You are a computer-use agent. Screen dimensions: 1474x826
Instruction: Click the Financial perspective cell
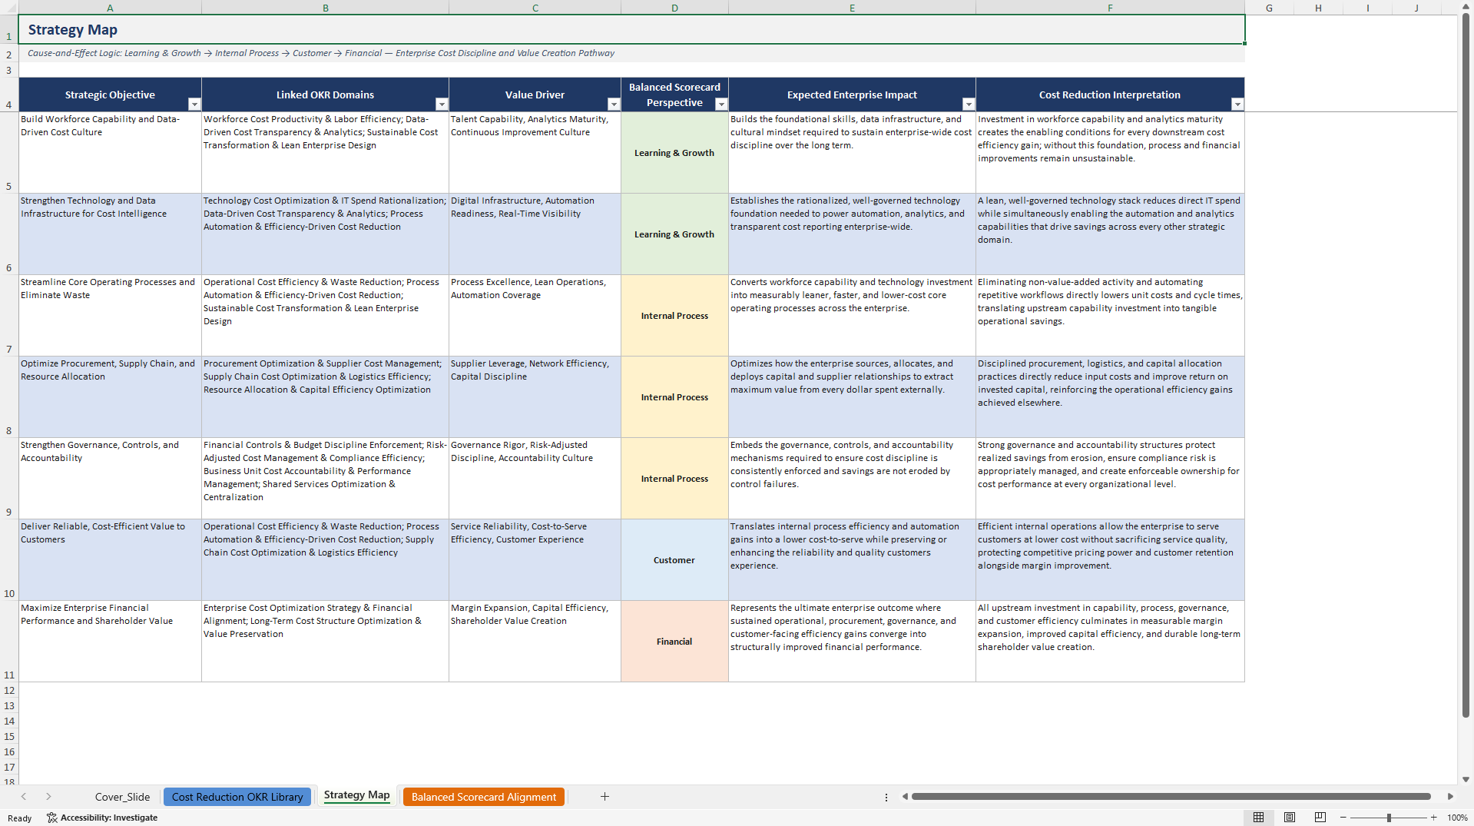[674, 641]
